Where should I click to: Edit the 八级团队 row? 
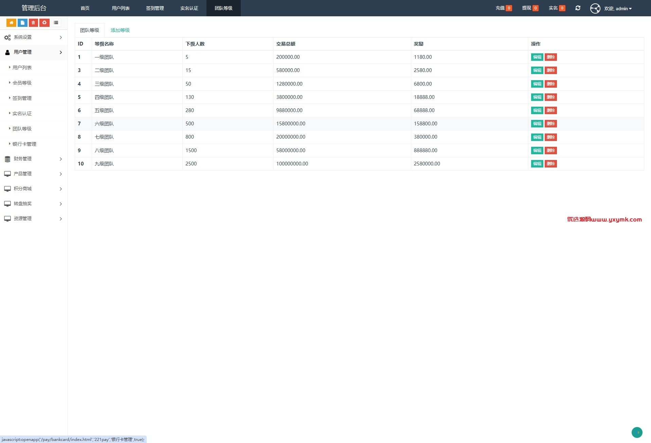click(x=537, y=150)
